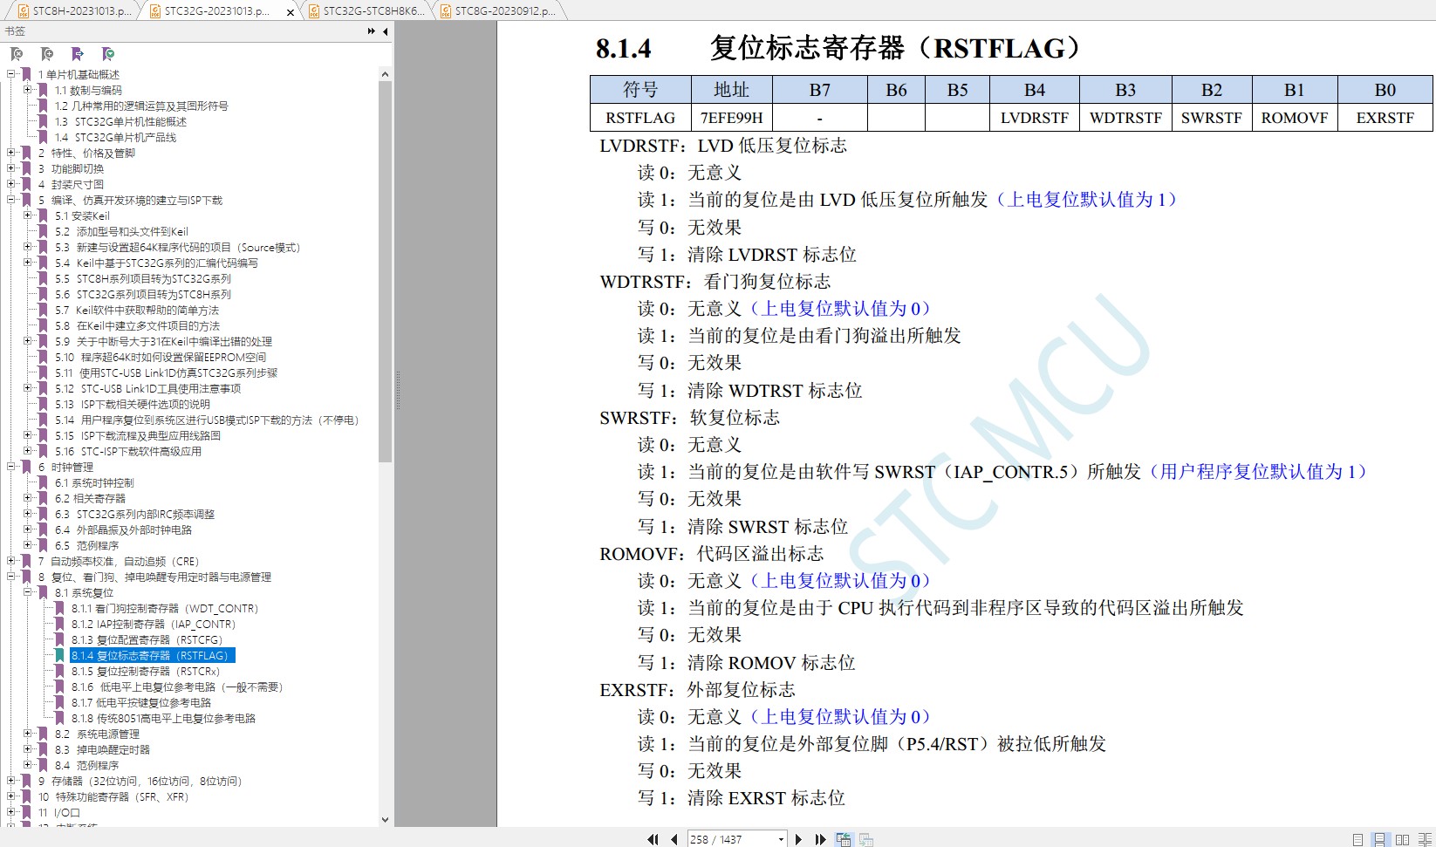Open bookmark 8.1.1 看门狗控制寄存器 (WDT_CONTR)
The width and height of the screenshot is (1436, 847).
(165, 609)
